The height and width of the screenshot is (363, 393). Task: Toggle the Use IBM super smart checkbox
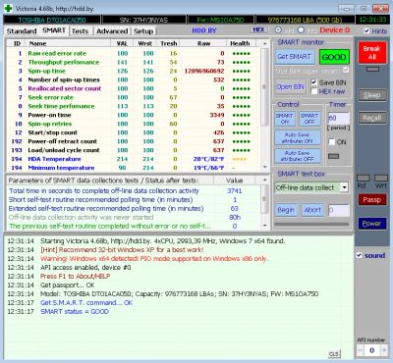coord(346,70)
